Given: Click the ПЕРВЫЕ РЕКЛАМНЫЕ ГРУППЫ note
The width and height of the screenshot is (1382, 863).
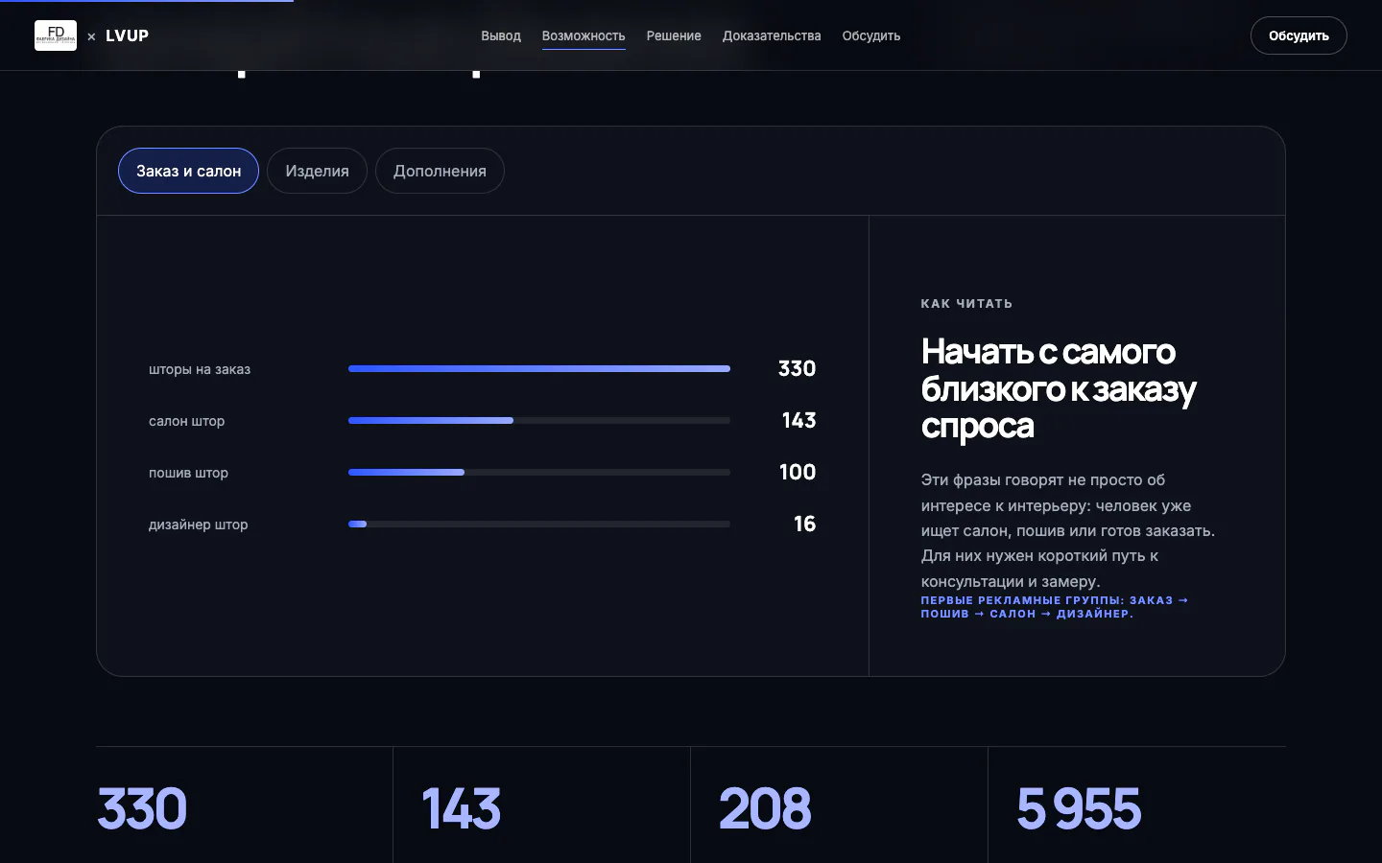Looking at the screenshot, I should [x=1055, y=607].
